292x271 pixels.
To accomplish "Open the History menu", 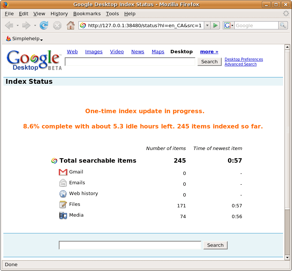I will [x=59, y=14].
